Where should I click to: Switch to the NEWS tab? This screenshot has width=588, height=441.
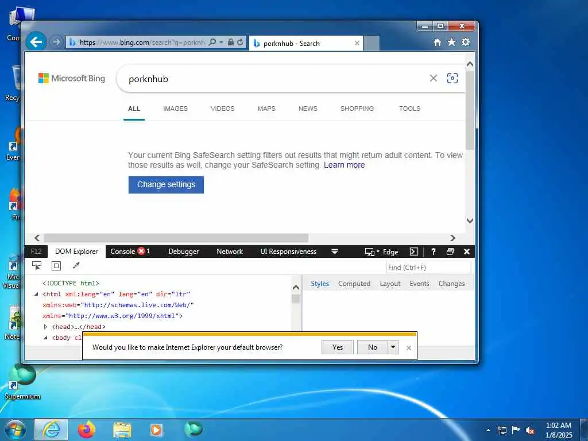click(308, 109)
